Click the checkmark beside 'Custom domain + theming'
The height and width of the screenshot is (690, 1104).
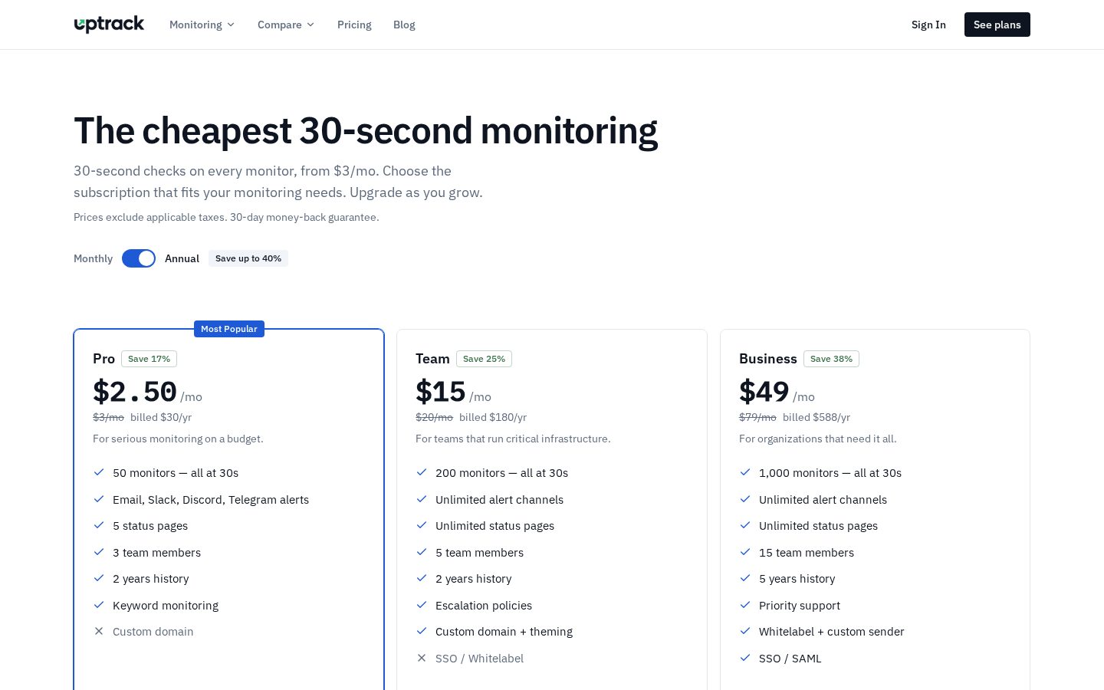coord(422,631)
